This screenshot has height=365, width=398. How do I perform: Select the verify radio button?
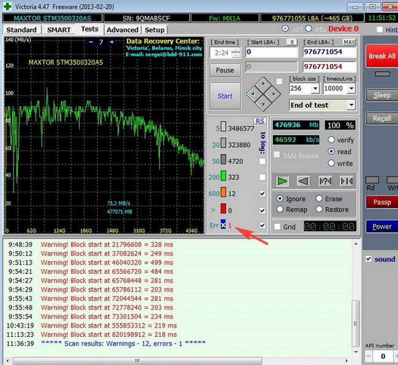331,140
